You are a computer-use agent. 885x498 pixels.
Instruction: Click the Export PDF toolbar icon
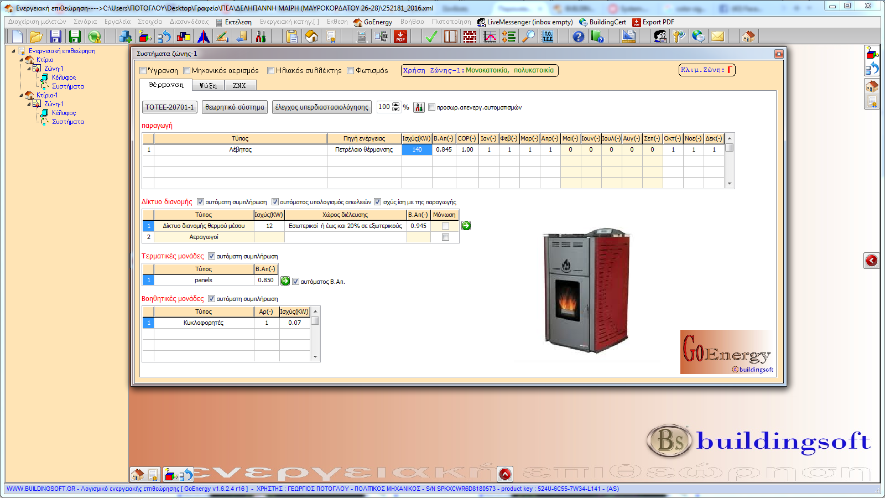tap(400, 37)
